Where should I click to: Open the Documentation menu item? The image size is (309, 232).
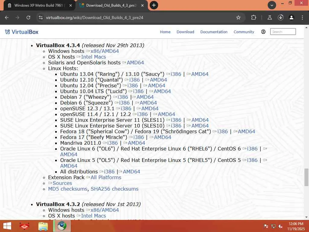[214, 32]
